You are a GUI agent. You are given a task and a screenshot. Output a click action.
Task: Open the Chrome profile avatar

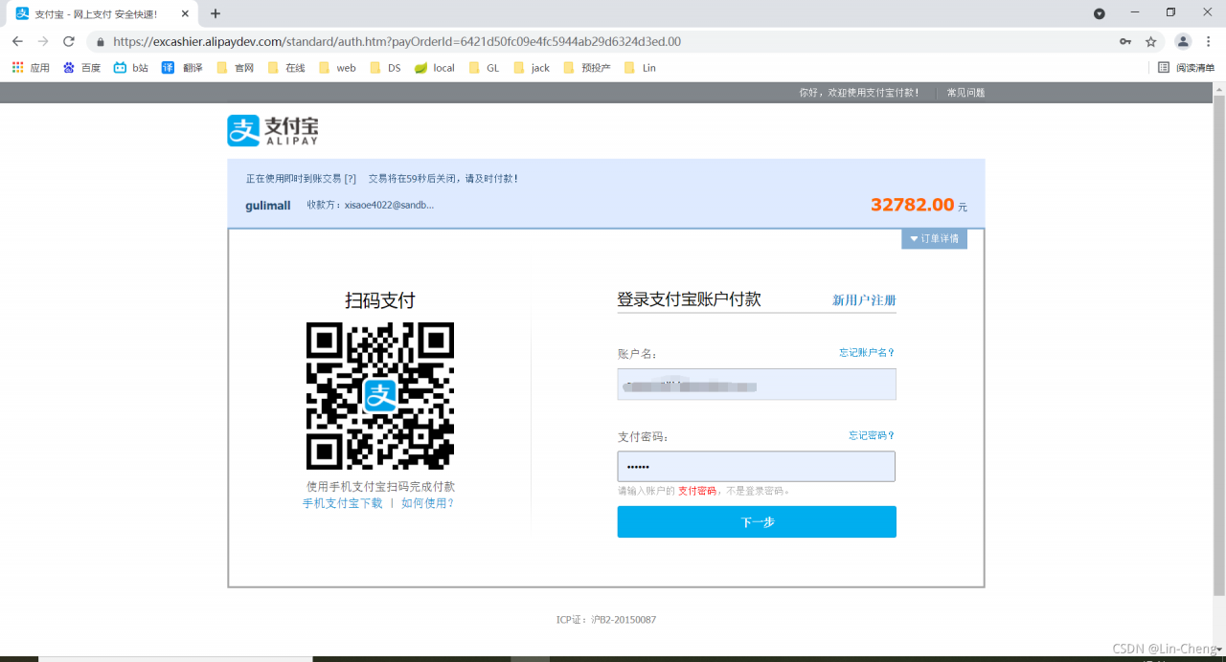[x=1183, y=41]
